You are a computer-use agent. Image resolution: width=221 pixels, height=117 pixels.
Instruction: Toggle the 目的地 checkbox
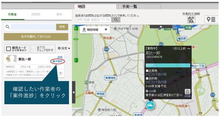tap(147, 78)
